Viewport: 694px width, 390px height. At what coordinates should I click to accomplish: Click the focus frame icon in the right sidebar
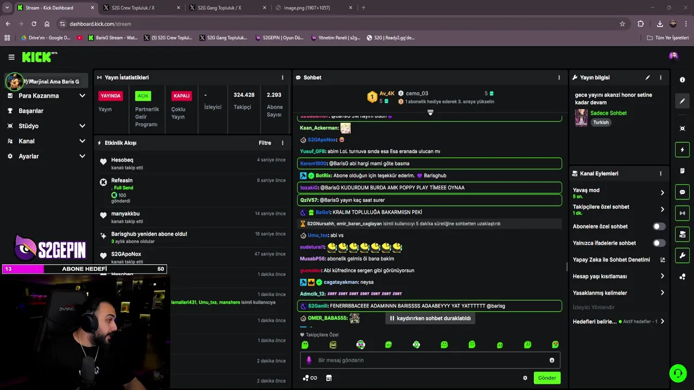point(682,128)
